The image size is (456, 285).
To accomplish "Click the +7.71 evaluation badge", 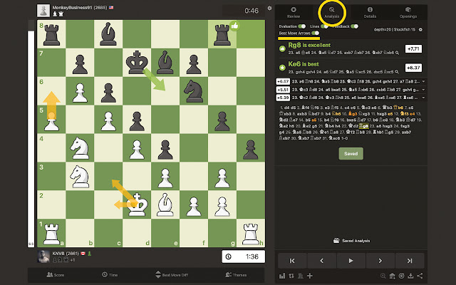I will (413, 49).
